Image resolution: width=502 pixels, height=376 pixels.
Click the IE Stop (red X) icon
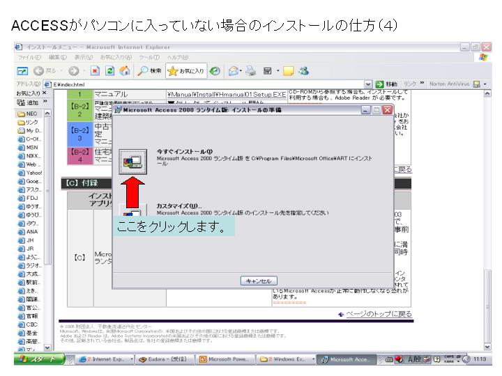point(95,70)
